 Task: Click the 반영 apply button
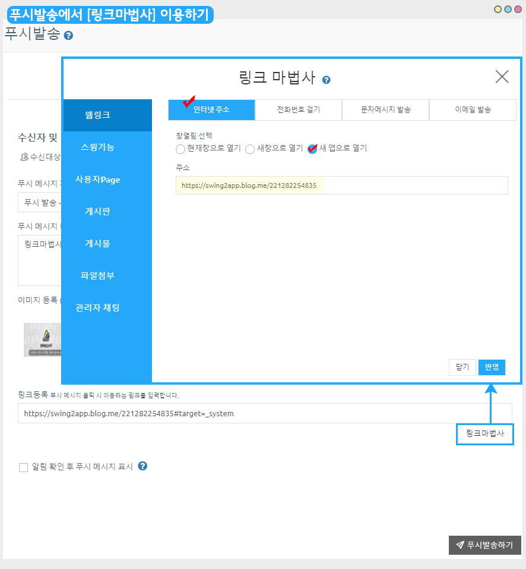pos(492,367)
